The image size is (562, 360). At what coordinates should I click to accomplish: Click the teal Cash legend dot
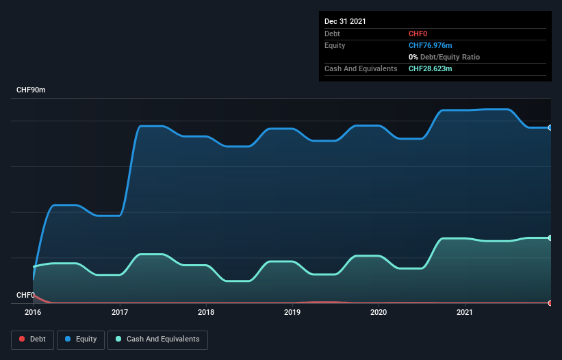[118, 339]
